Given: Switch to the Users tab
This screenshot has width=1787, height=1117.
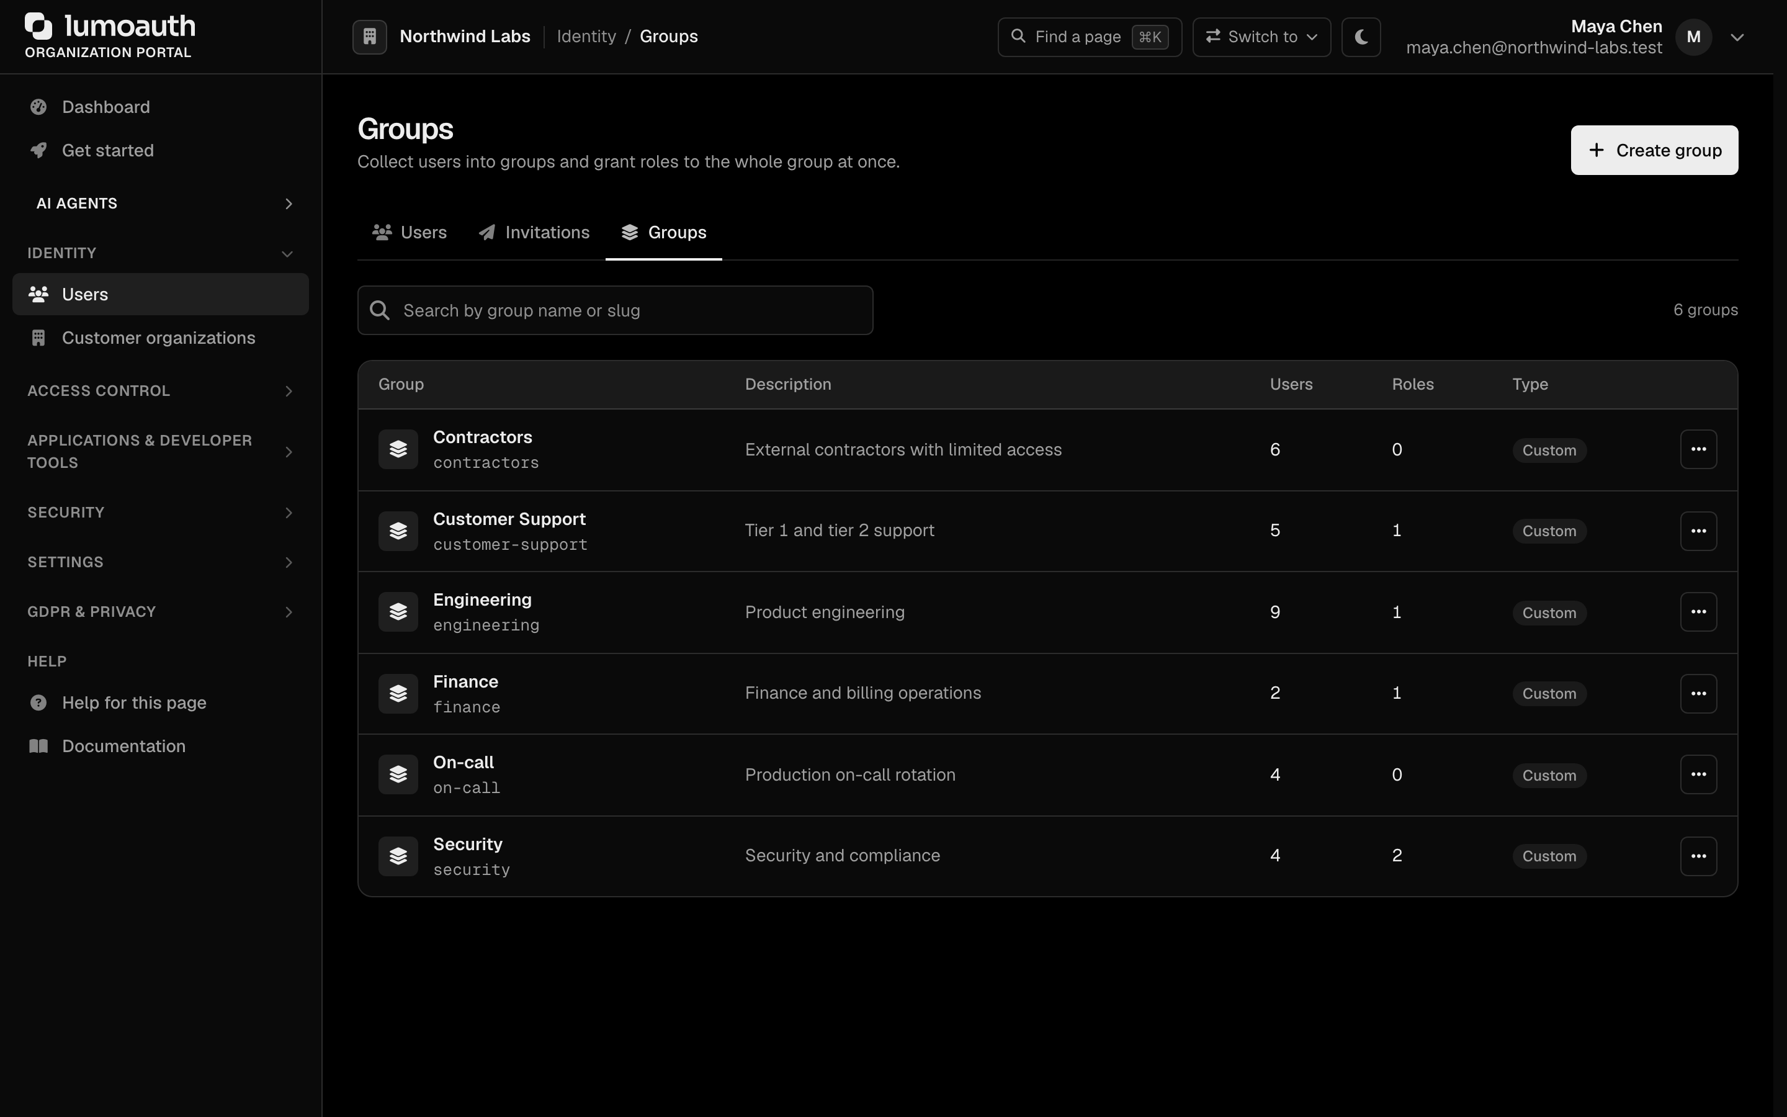Looking at the screenshot, I should [x=409, y=233].
